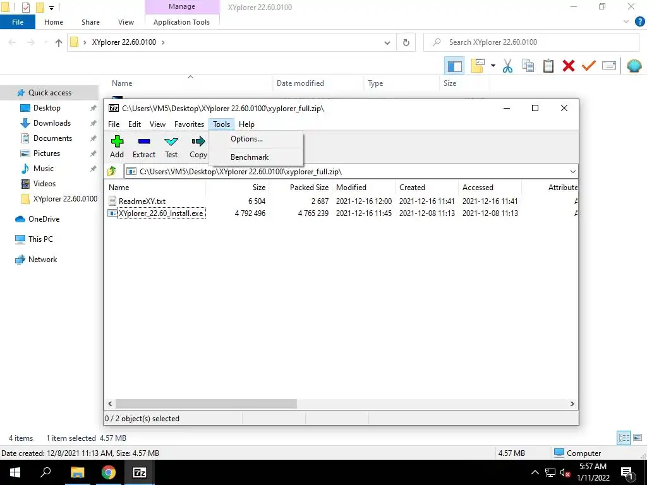The height and width of the screenshot is (485, 647).
Task: Click the taskbar search magnifier
Action: coord(45,472)
